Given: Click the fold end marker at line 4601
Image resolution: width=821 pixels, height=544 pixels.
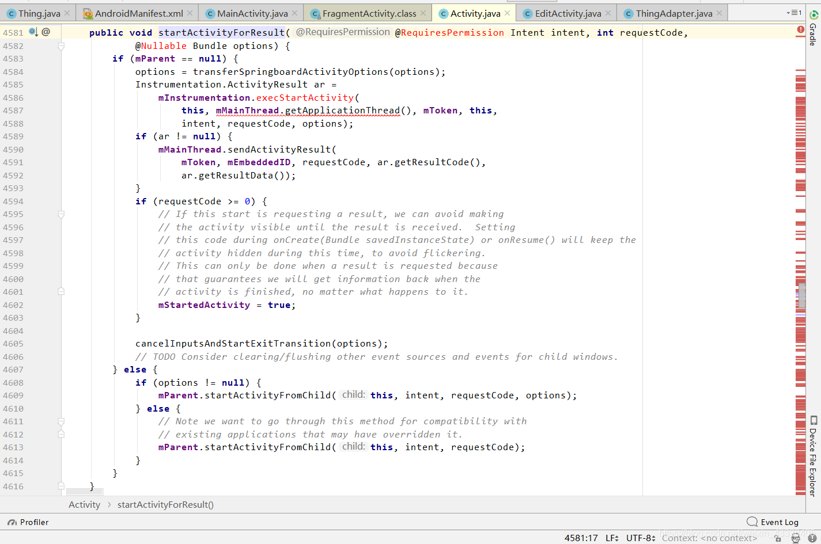Looking at the screenshot, I should 61,292.
